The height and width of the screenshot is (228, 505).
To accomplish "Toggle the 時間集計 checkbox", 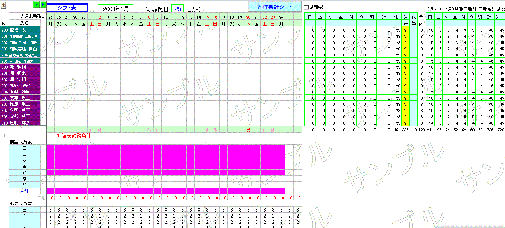I will tap(306, 7).
